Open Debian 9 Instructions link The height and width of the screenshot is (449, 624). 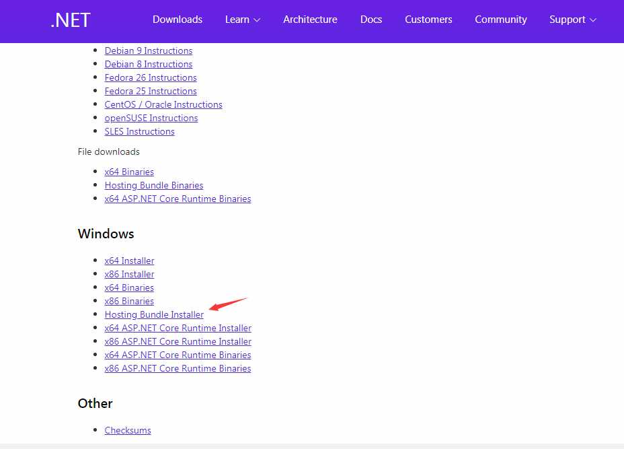(x=149, y=50)
